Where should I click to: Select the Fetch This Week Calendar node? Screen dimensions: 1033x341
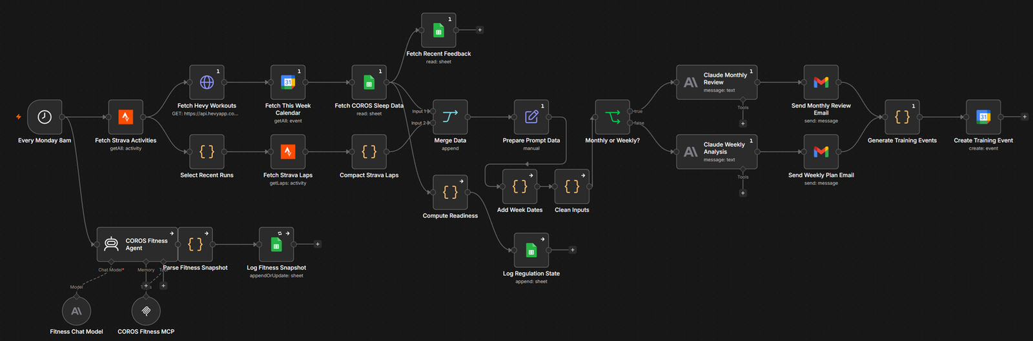(288, 82)
